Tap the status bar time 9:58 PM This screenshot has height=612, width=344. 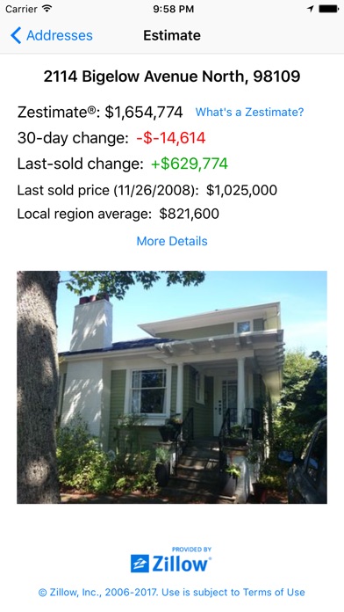click(174, 9)
